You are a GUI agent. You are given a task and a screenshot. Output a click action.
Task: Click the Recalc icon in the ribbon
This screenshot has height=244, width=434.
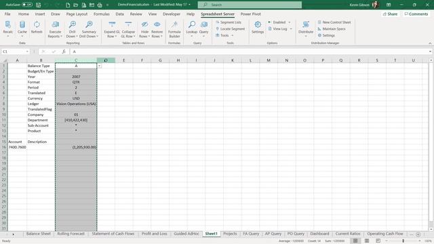click(x=7, y=29)
